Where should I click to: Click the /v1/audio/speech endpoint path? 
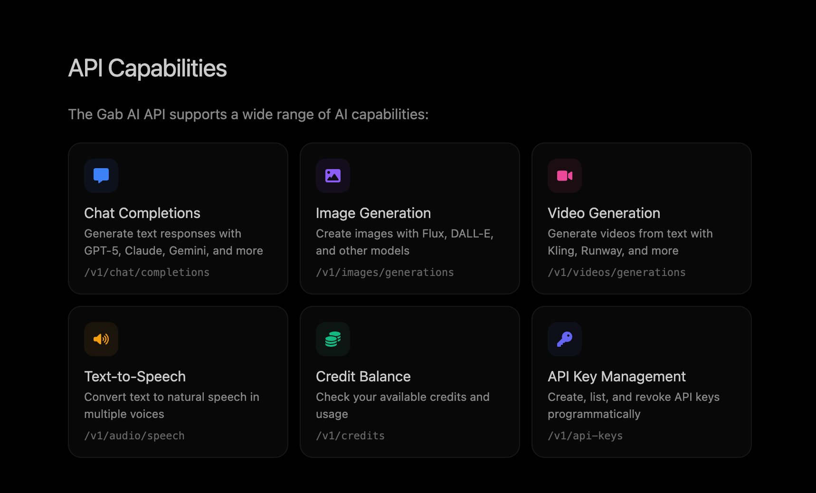pos(134,436)
